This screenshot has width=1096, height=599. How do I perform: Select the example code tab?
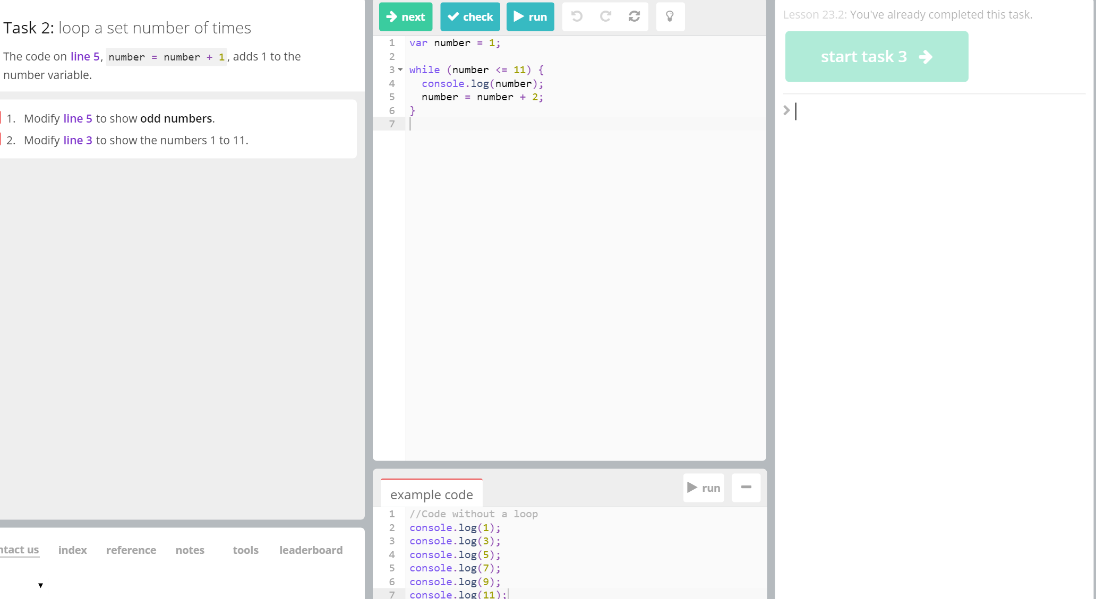pos(431,494)
